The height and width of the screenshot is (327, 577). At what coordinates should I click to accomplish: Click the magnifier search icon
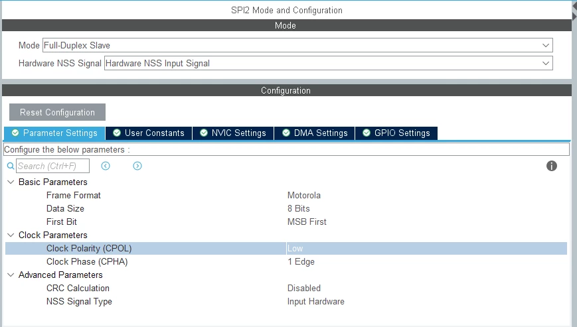coord(11,166)
